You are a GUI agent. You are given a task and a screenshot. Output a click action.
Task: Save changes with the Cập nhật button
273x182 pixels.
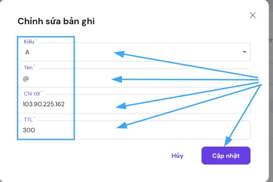(x=226, y=156)
